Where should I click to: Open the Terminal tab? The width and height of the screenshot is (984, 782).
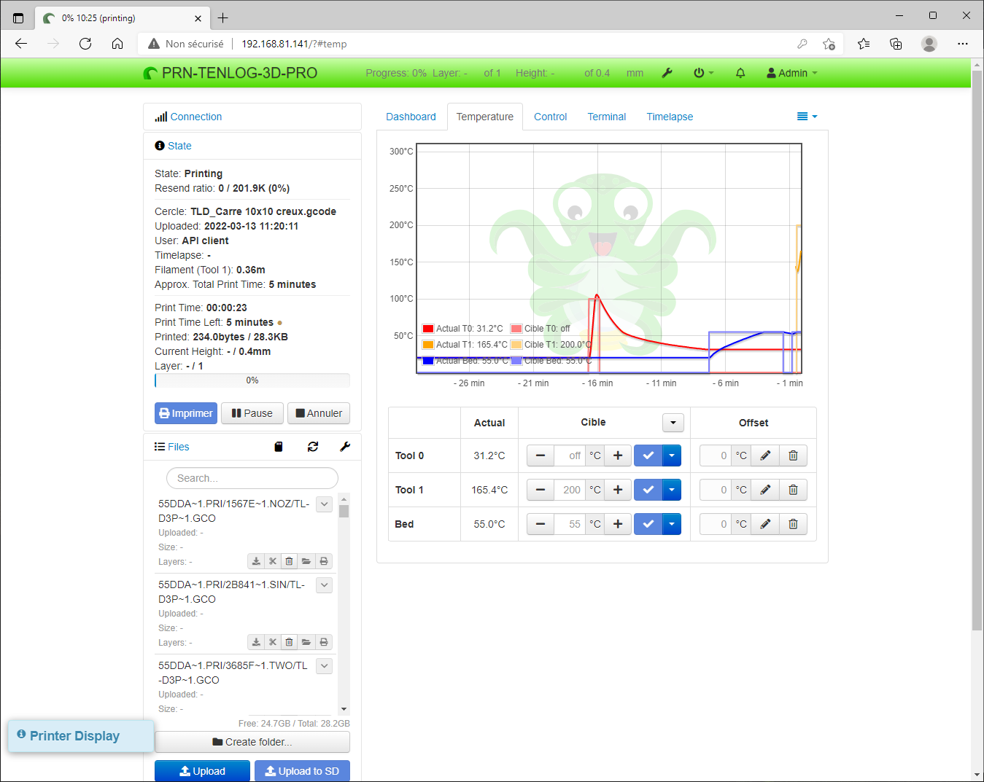607,117
